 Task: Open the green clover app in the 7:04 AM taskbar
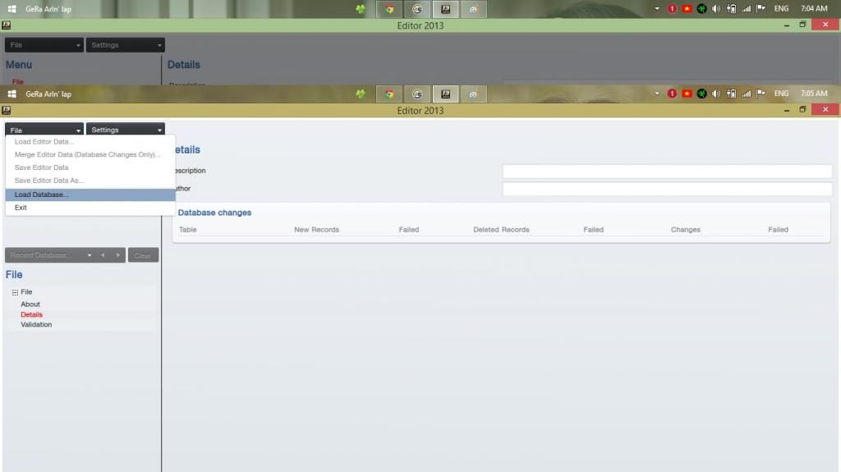pyautogui.click(x=361, y=9)
